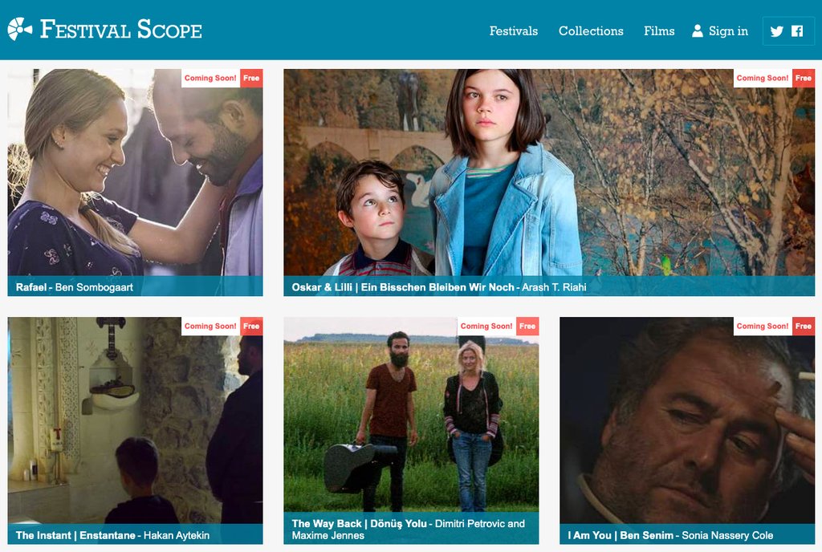Open the Facebook icon link

[x=797, y=31]
